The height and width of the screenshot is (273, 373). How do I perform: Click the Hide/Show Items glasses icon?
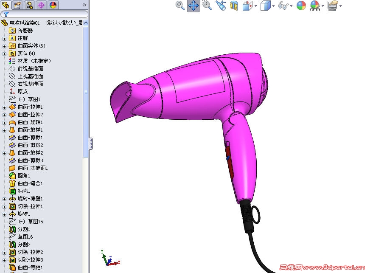(x=283, y=6)
